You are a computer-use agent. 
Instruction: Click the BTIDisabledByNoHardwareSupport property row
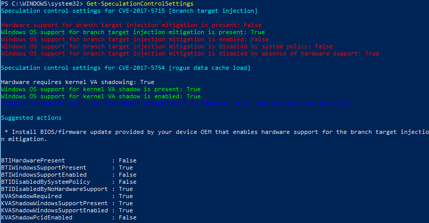[69, 189]
